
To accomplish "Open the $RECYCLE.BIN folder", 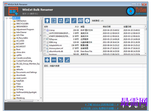I will click(22, 24).
